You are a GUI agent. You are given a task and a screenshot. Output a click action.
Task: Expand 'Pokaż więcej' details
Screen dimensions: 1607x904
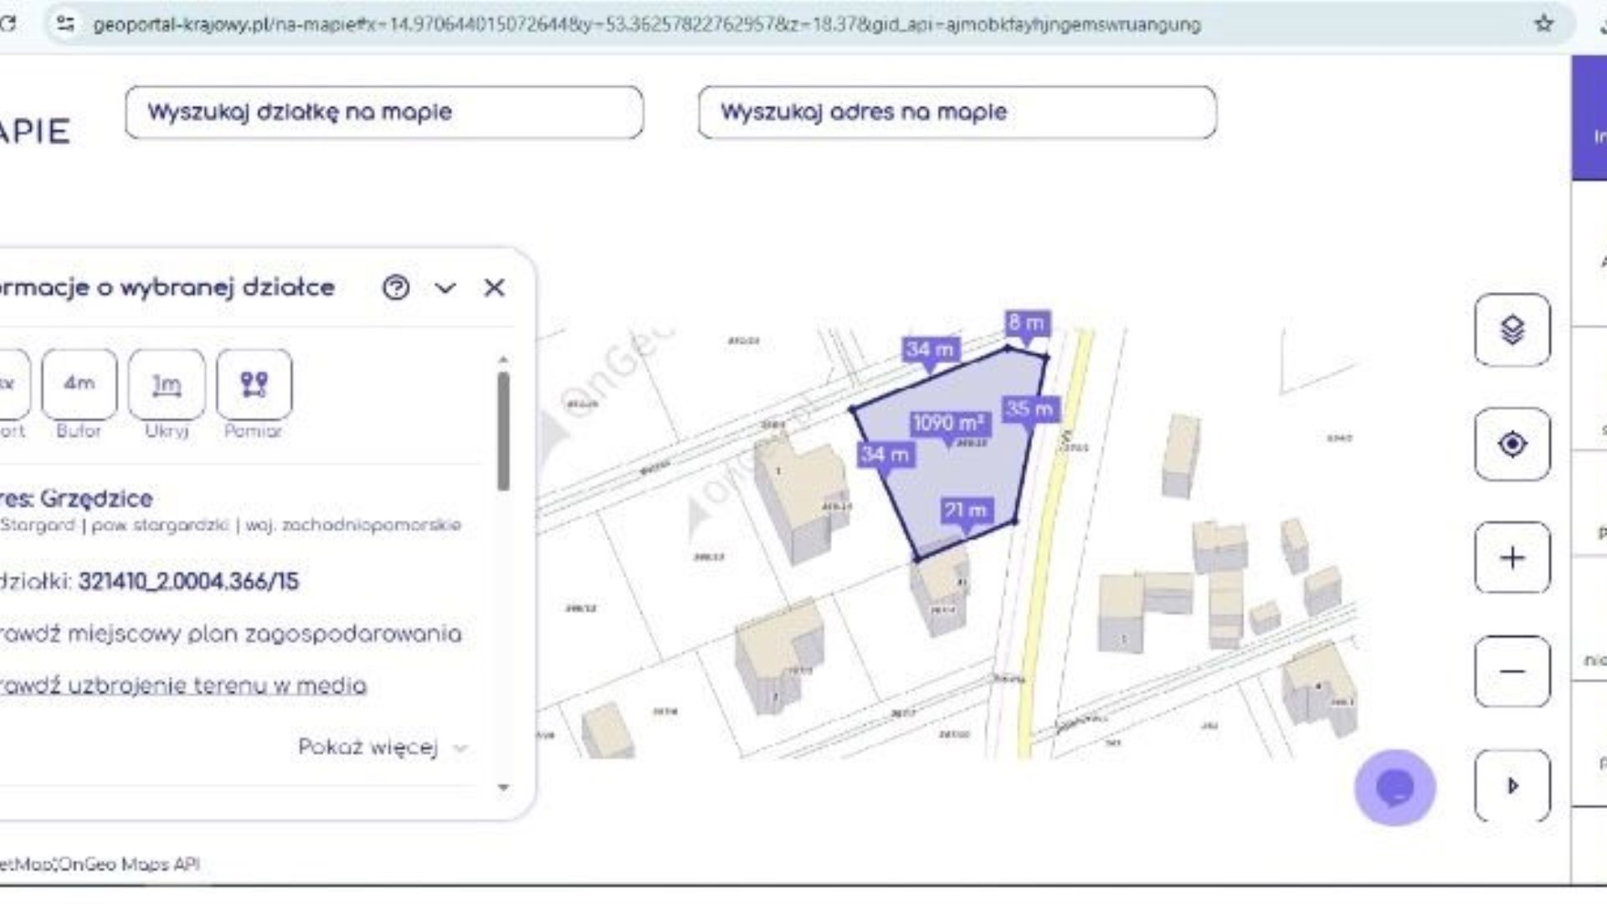(x=382, y=747)
